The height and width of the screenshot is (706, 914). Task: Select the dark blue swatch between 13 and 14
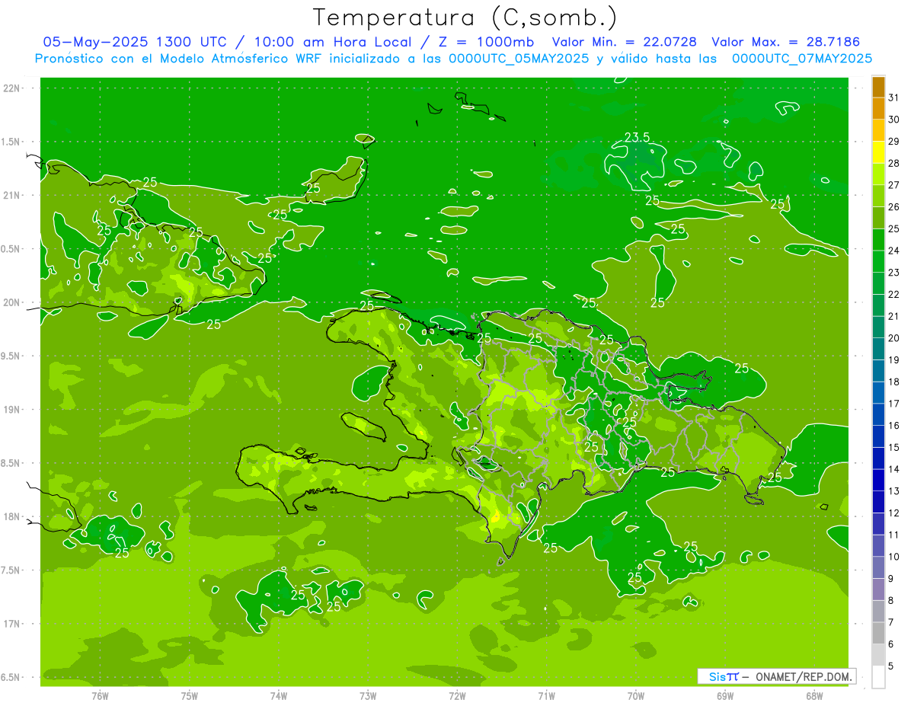879,481
